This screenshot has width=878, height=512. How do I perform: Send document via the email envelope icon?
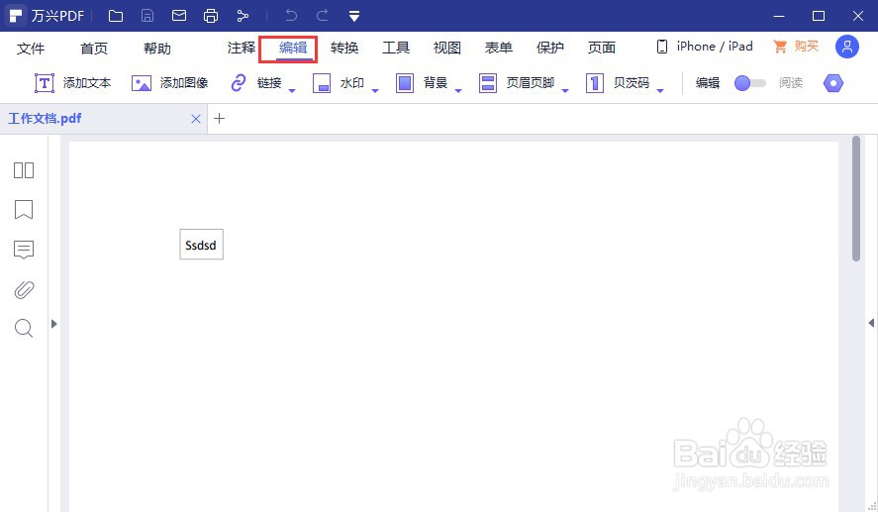click(x=179, y=16)
